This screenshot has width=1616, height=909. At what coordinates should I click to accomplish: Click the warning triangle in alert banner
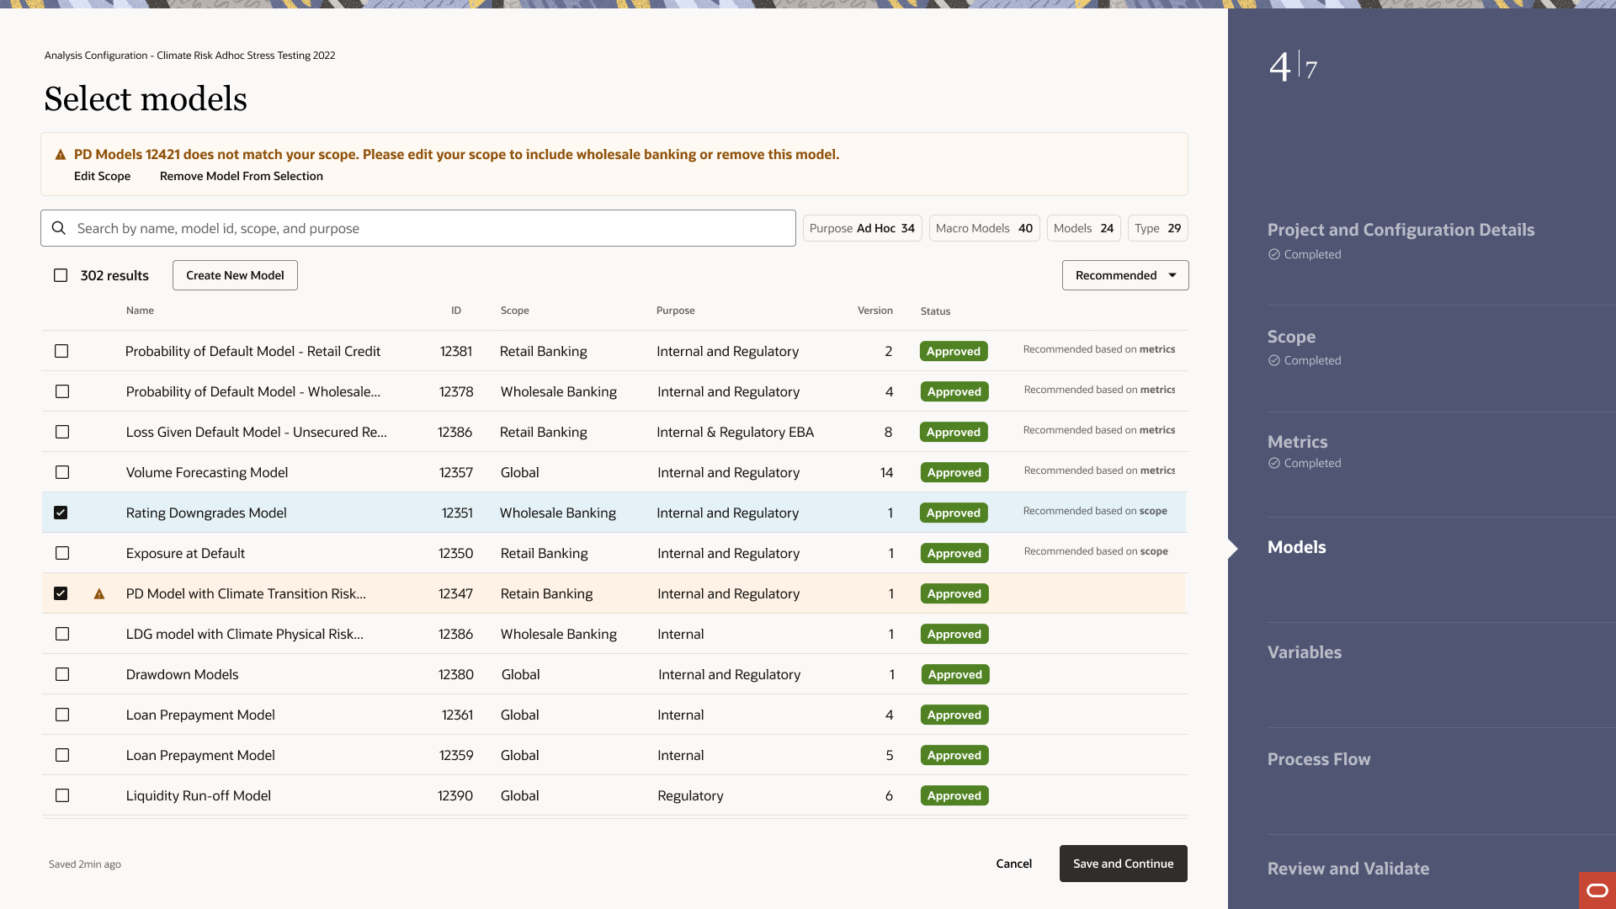(x=61, y=155)
